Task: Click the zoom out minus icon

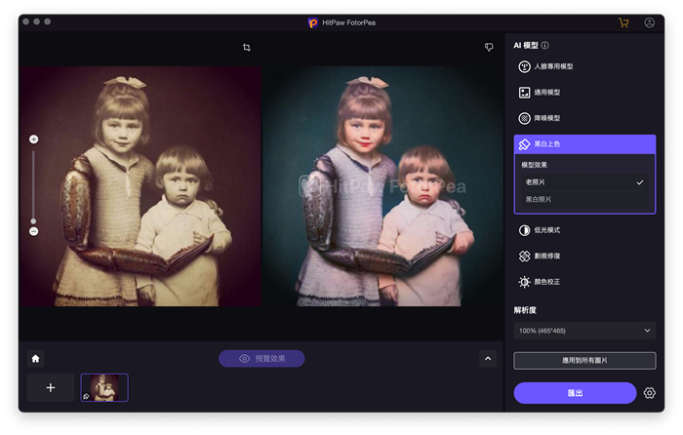Action: coord(33,231)
